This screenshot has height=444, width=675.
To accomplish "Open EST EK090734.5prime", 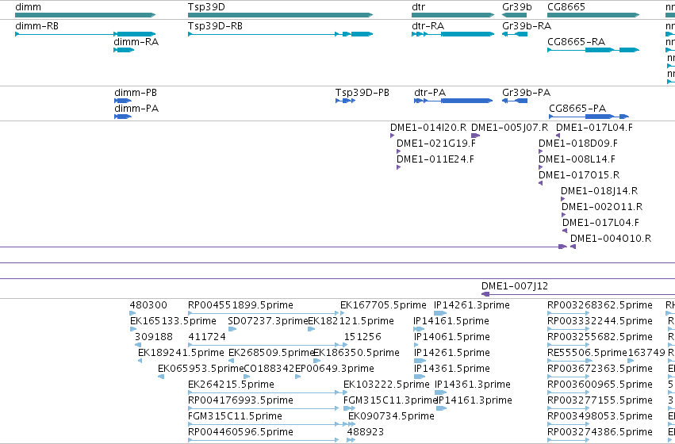I will [391, 416].
